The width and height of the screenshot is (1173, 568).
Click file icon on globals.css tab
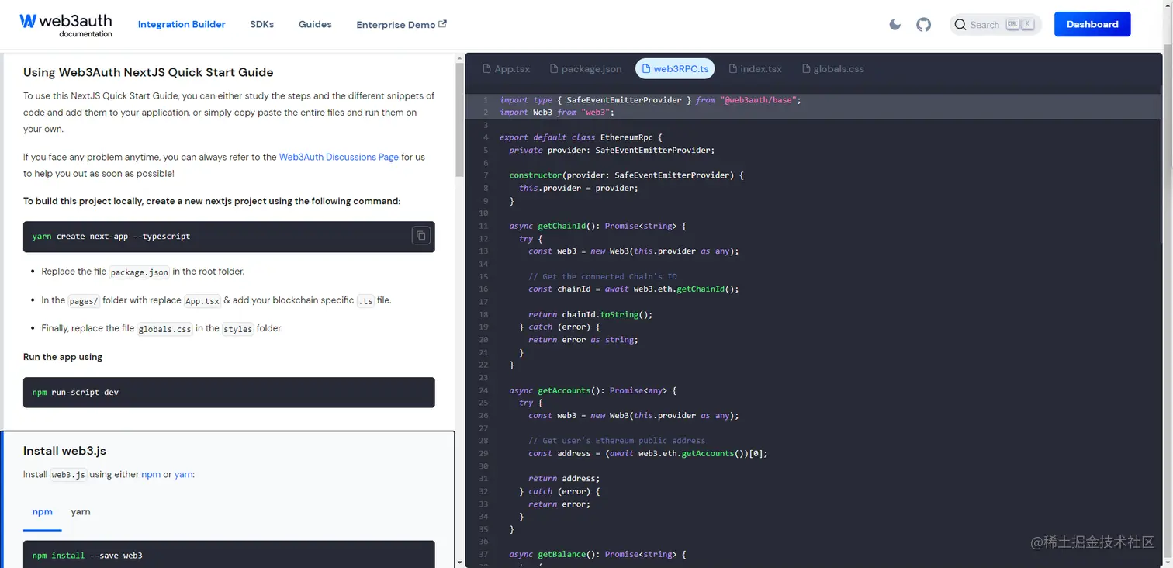pos(806,68)
